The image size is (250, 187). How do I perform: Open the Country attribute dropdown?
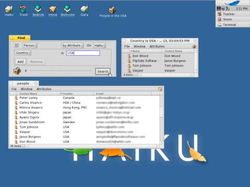point(23,52)
